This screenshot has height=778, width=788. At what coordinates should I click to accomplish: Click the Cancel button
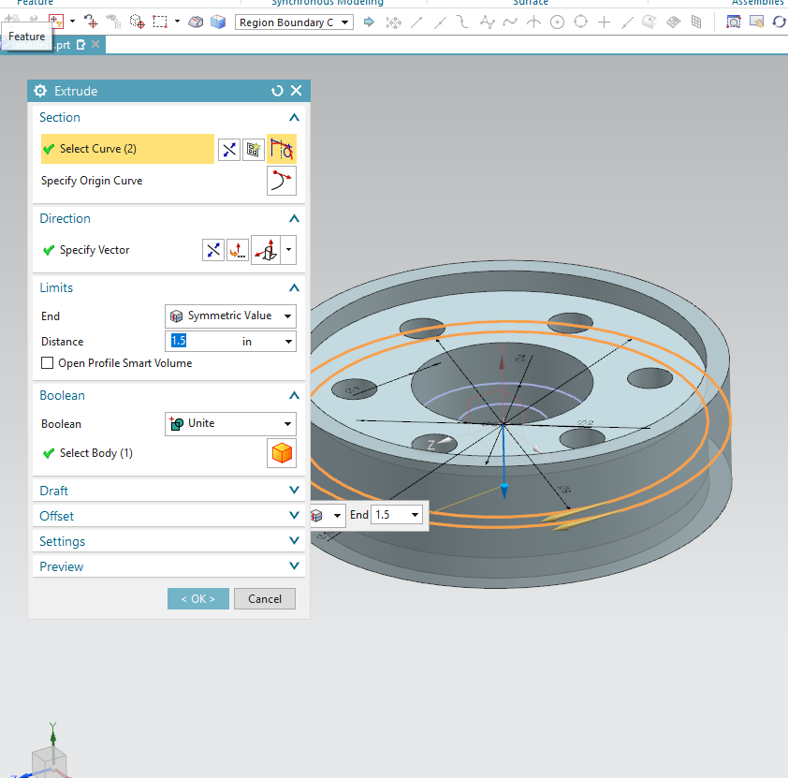point(265,598)
